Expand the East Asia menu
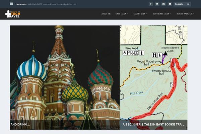Image resolution: width=201 pixels, height=134 pixels. (x=122, y=14)
